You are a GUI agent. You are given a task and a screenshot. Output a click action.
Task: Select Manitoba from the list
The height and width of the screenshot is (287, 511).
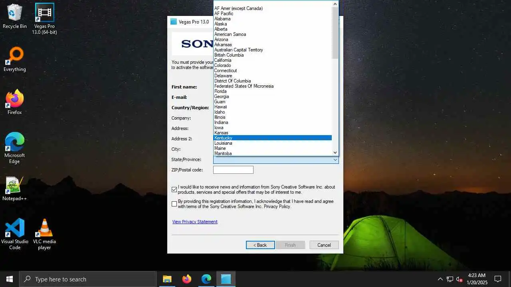point(273,153)
